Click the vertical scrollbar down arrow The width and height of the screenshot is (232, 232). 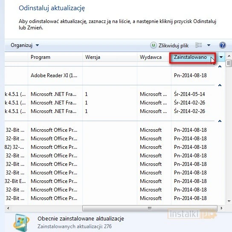click(229, 201)
